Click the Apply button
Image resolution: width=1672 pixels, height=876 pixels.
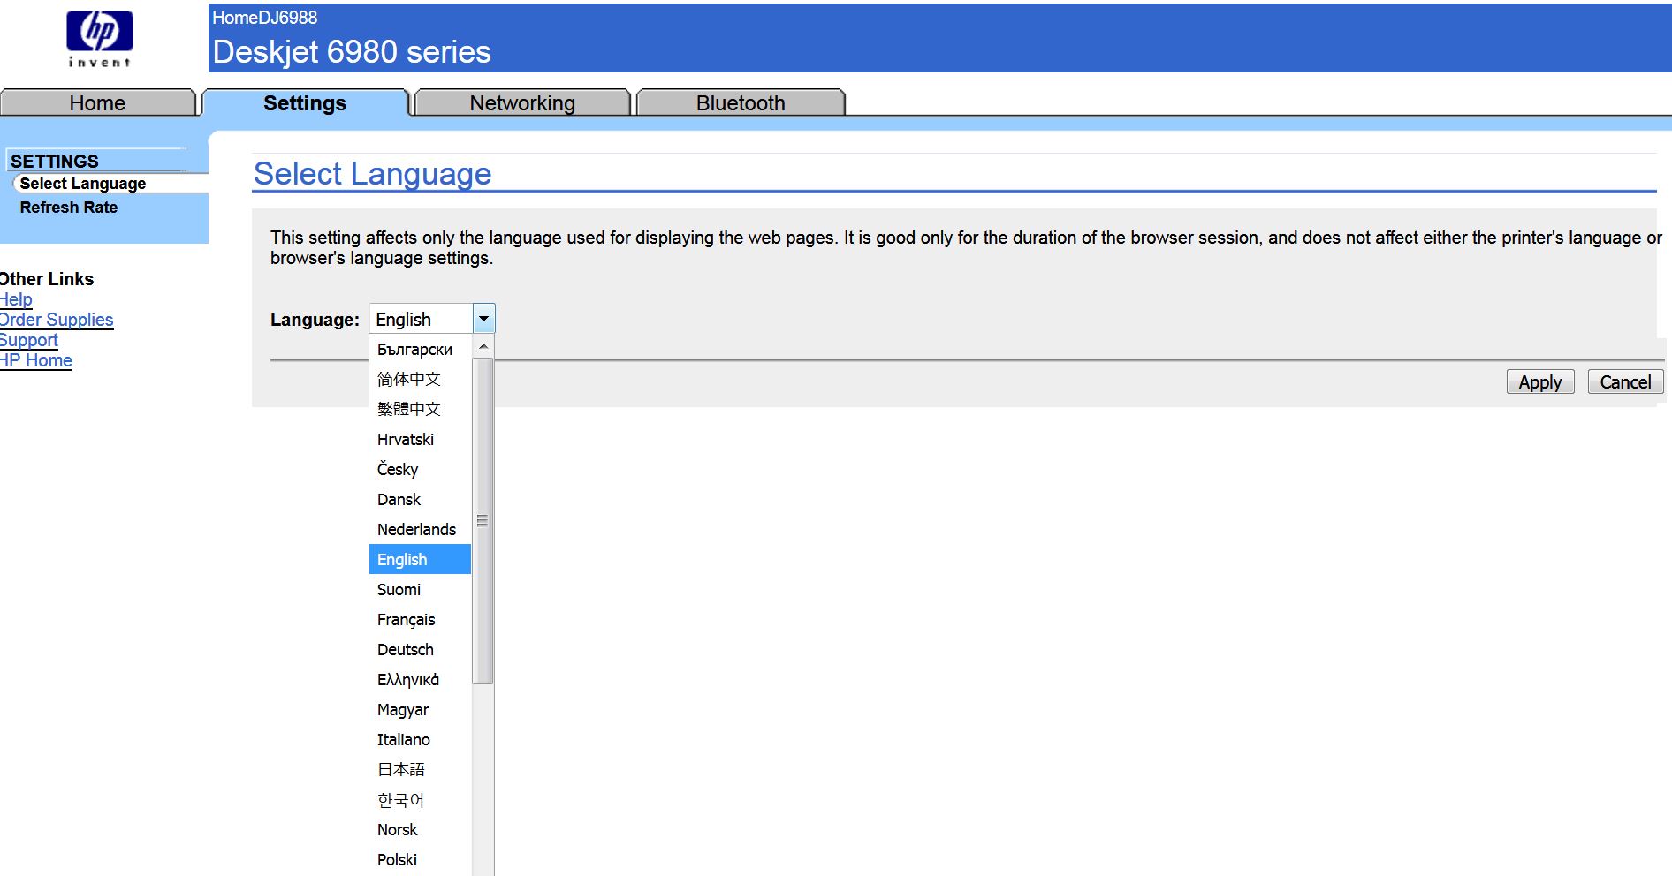1540,381
